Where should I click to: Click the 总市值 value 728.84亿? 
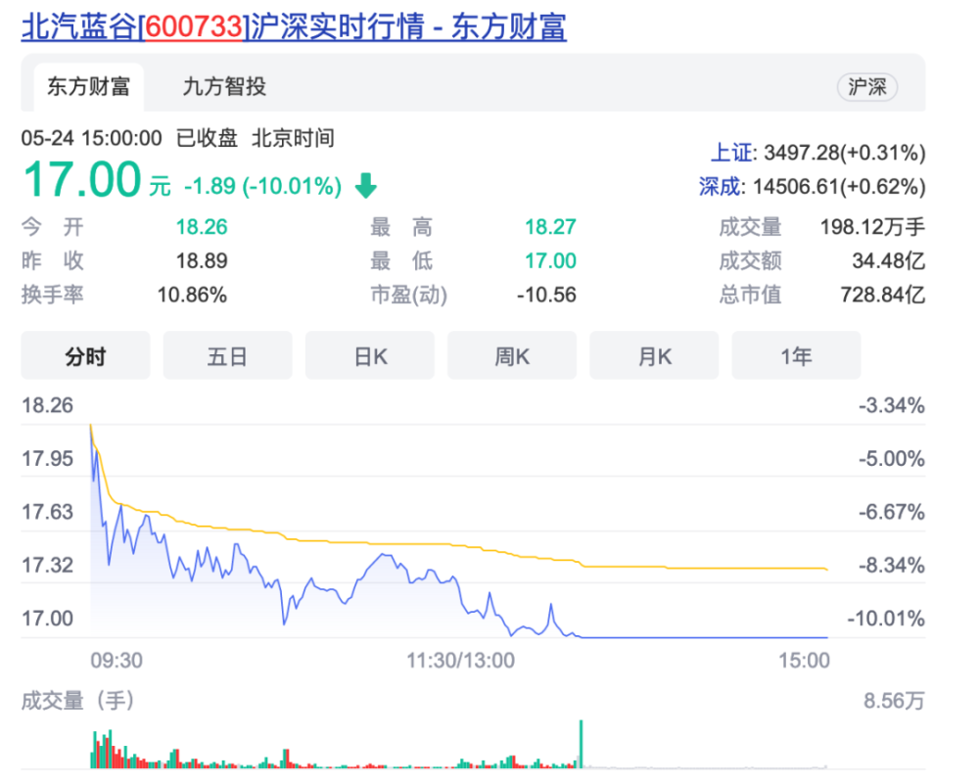(883, 294)
